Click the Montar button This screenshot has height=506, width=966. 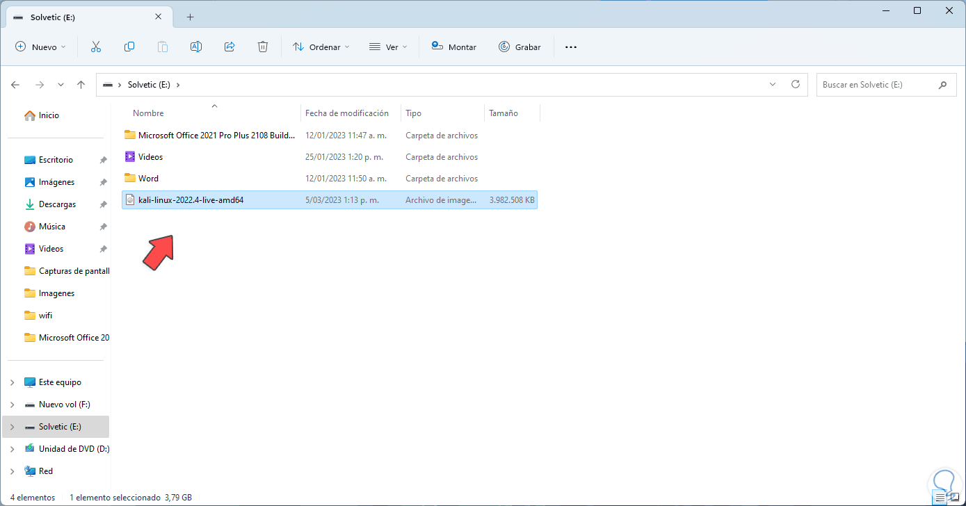pos(453,47)
